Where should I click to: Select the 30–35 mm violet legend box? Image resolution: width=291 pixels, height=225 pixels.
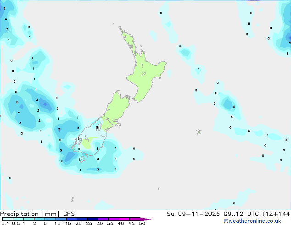[x=103, y=219]
